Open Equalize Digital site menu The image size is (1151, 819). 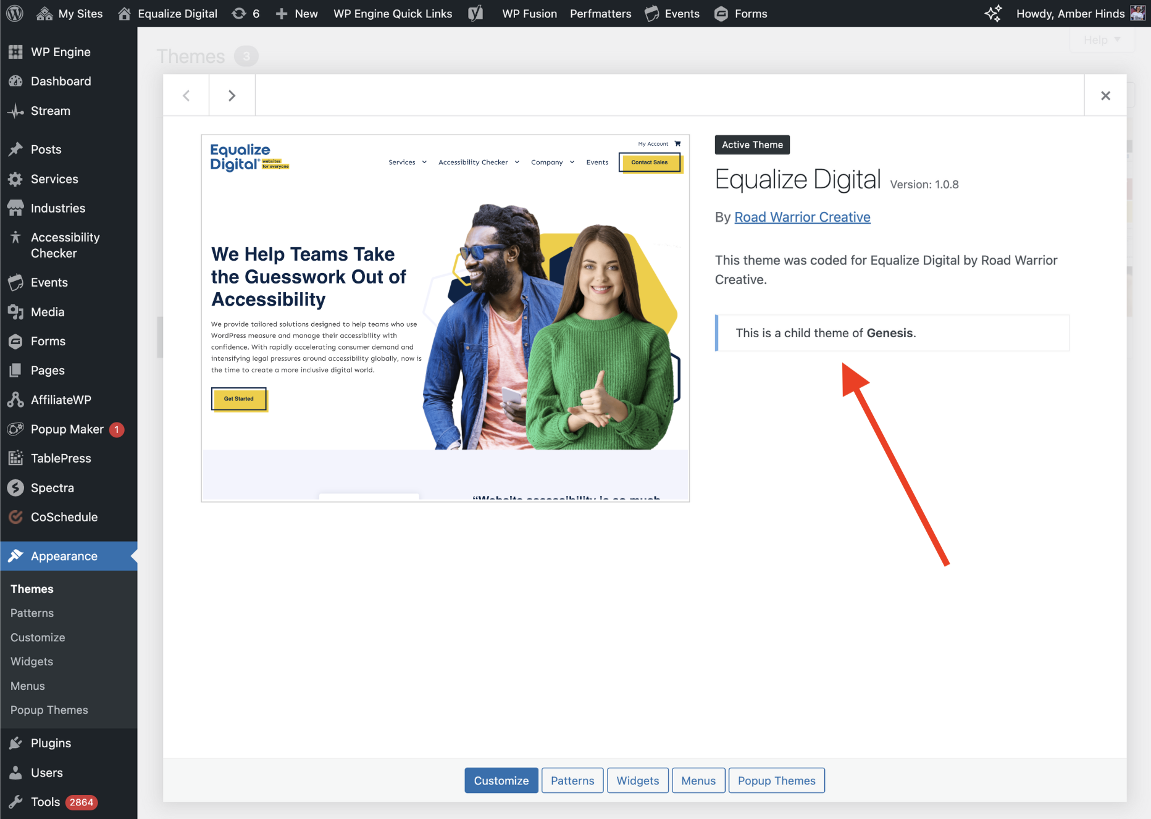pos(167,13)
